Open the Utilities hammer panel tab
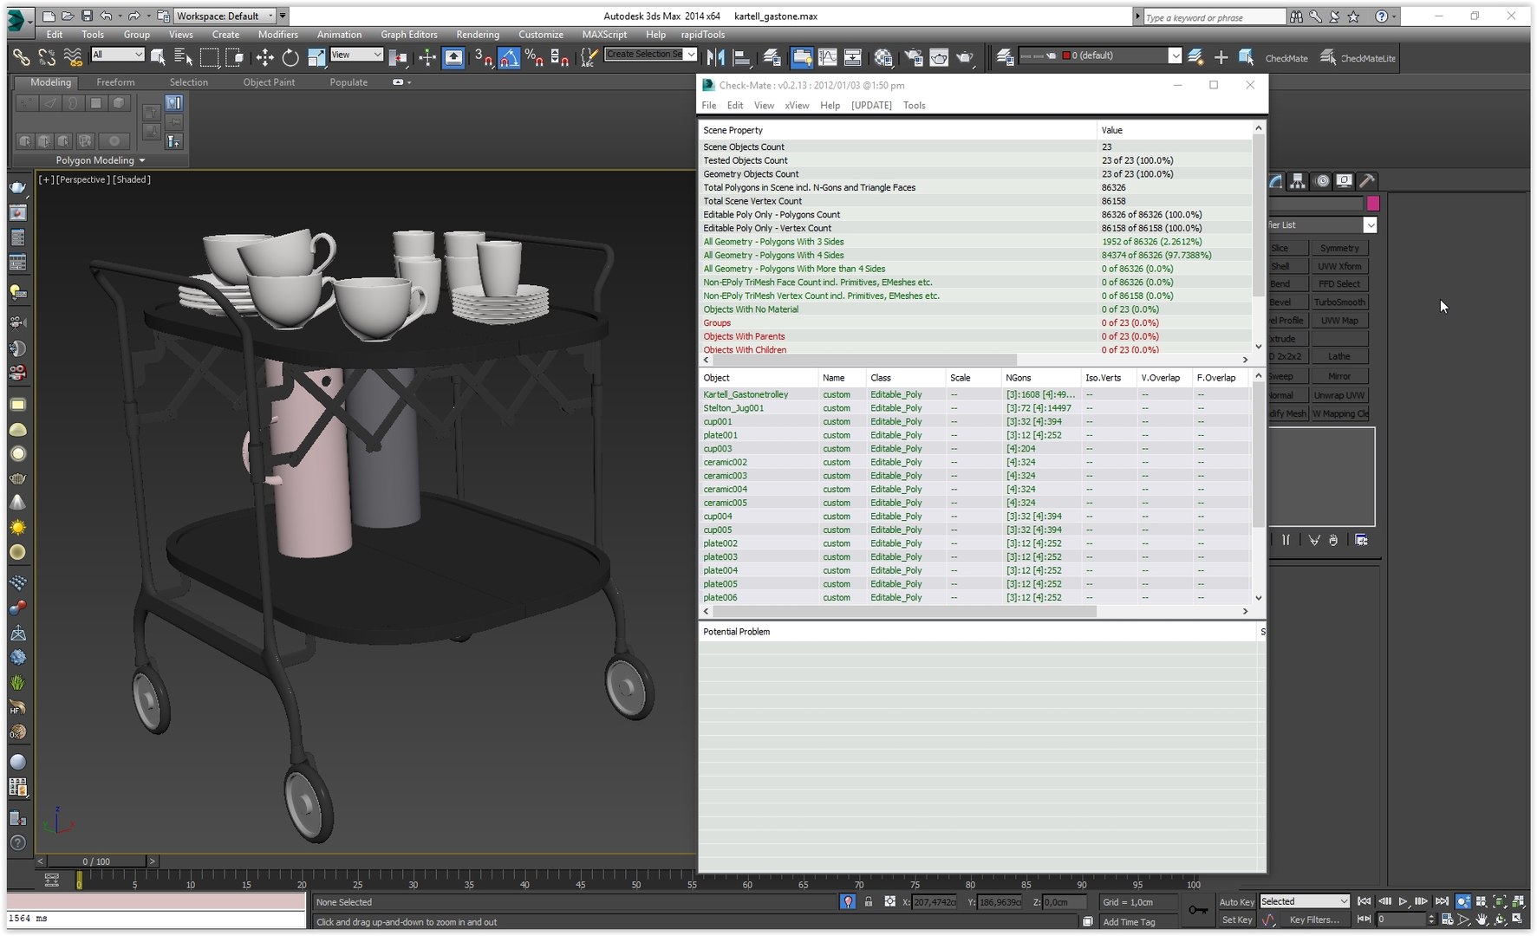The height and width of the screenshot is (936, 1537). (1366, 181)
